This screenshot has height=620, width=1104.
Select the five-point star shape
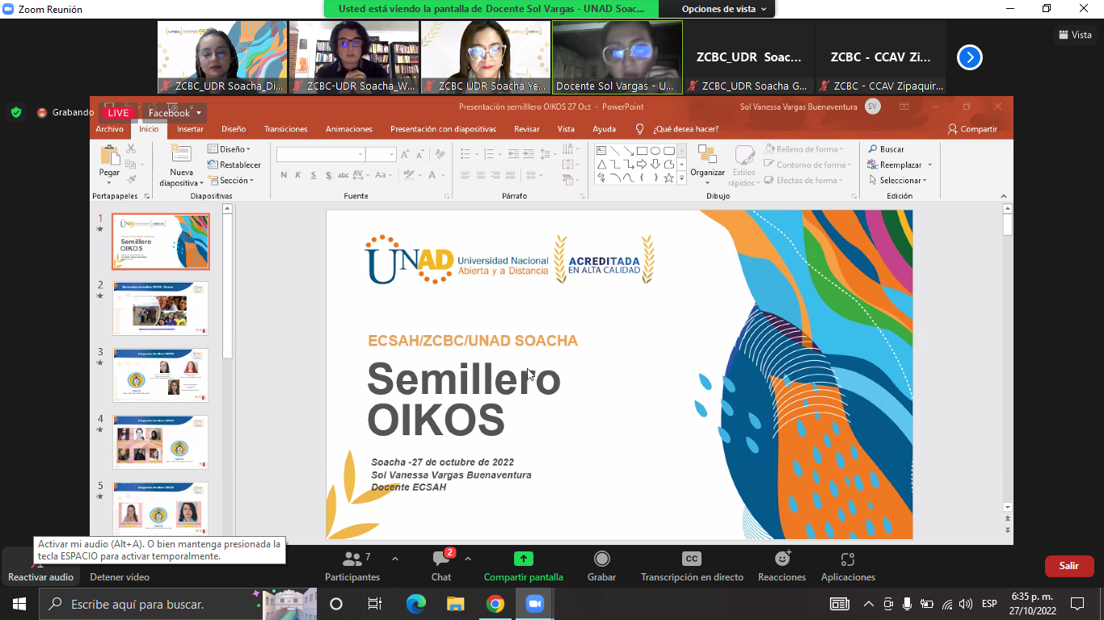coord(668,178)
